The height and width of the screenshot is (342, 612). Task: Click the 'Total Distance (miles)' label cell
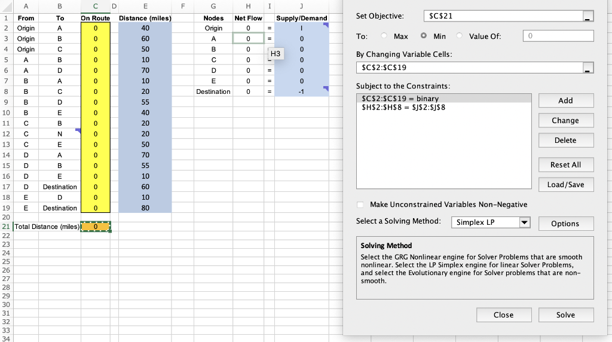pos(47,227)
